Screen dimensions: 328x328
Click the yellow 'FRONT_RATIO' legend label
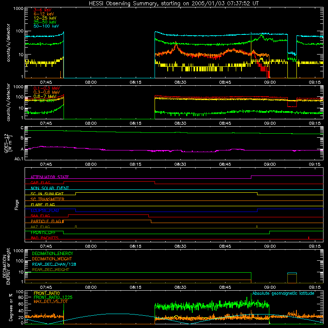coord(47,293)
